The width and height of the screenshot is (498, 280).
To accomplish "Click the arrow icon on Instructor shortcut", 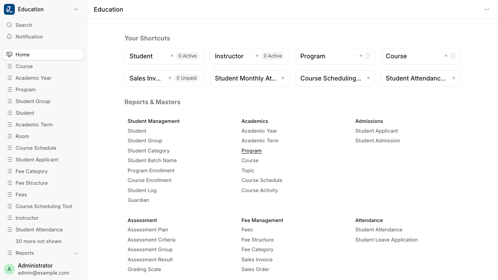I will tap(257, 56).
